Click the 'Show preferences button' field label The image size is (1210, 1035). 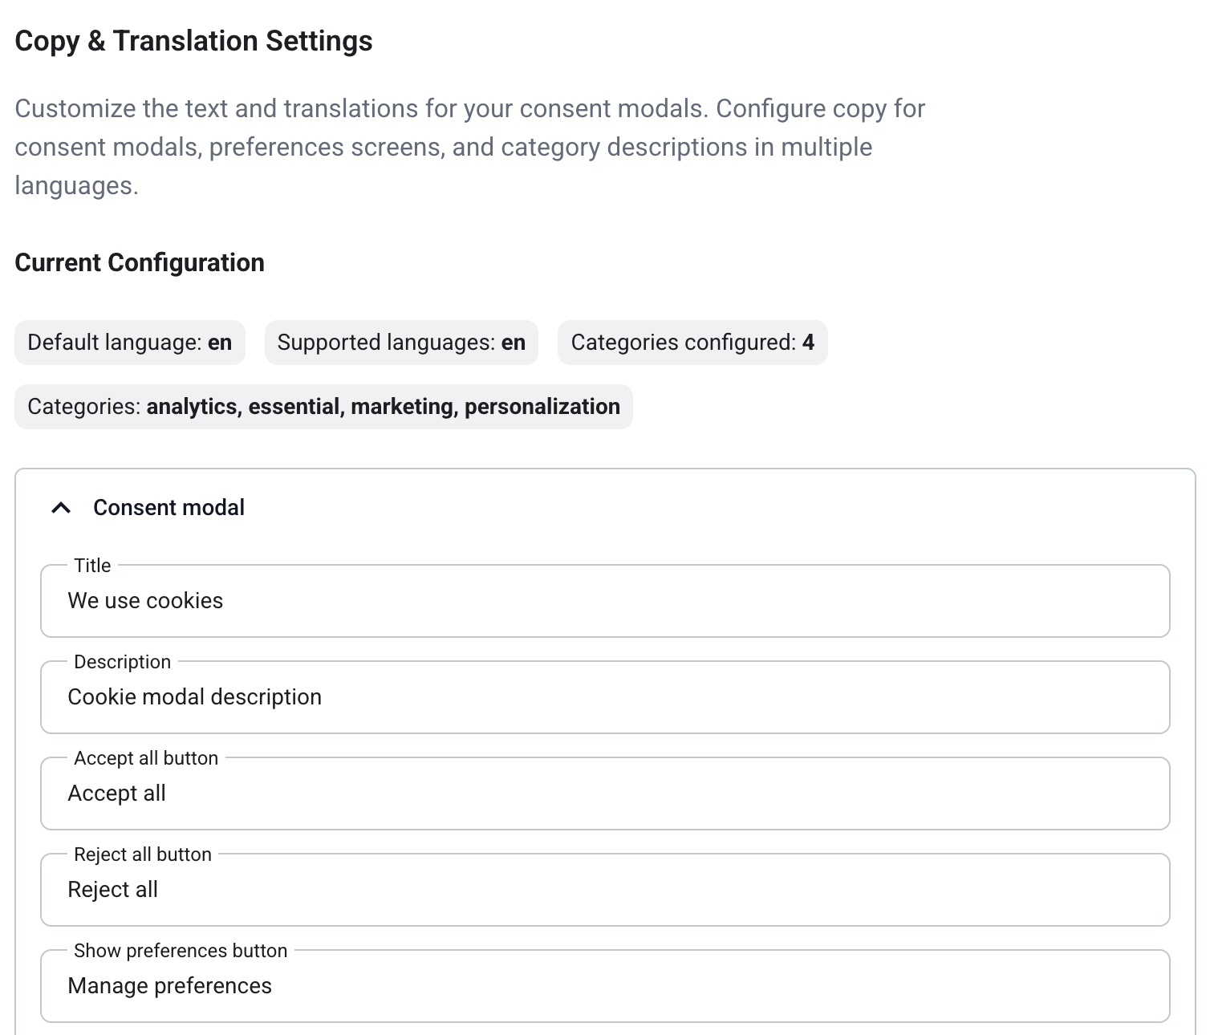[181, 951]
